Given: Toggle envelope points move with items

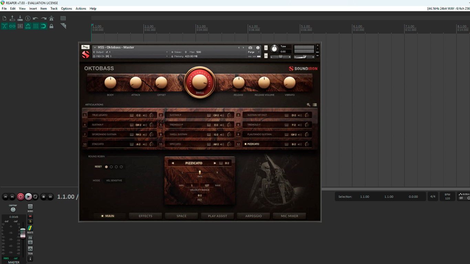Looking at the screenshot, I should (x=28, y=26).
